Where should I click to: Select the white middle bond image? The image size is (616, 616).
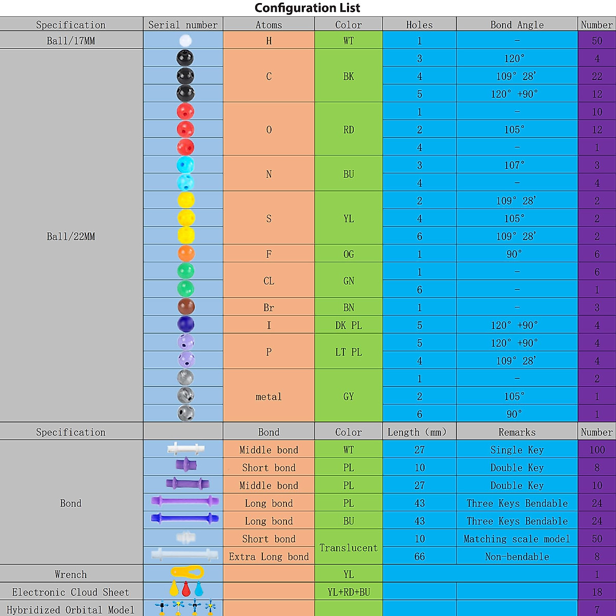pyautogui.click(x=186, y=449)
